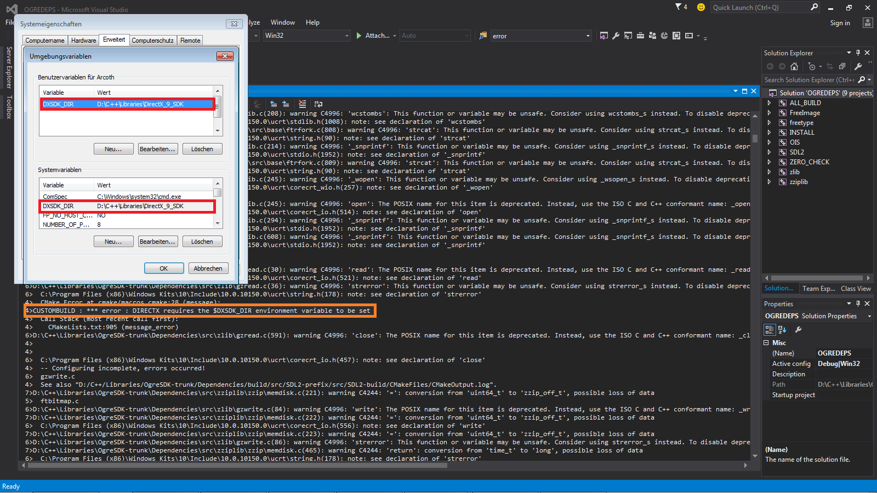Click the toolbox briefcase icon in main toolbar
This screenshot has width=877, height=493.
click(640, 36)
